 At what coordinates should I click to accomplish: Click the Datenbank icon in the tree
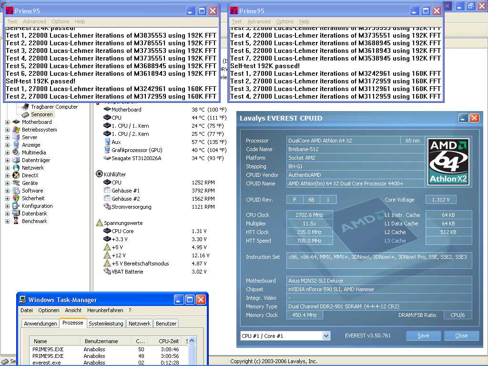coord(16,213)
